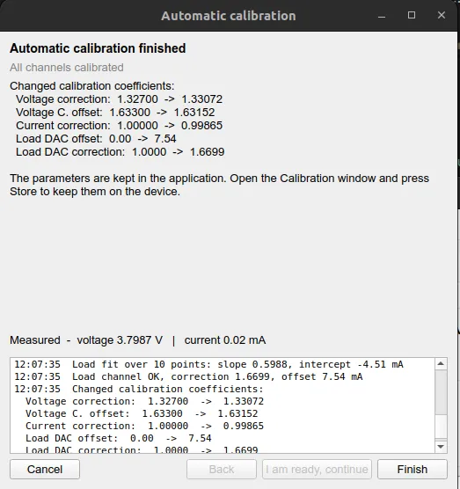Click the summary line 'Load DAC offset: 0.00 -> 7.54'
Screen dimensions: 460x489
click(x=96, y=138)
